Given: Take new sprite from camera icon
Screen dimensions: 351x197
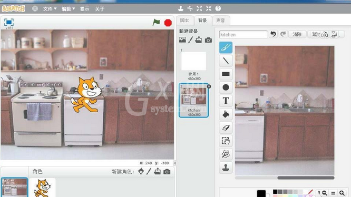Looking at the screenshot, I should [x=167, y=172].
